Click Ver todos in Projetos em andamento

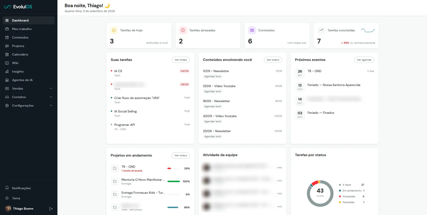[181, 155]
